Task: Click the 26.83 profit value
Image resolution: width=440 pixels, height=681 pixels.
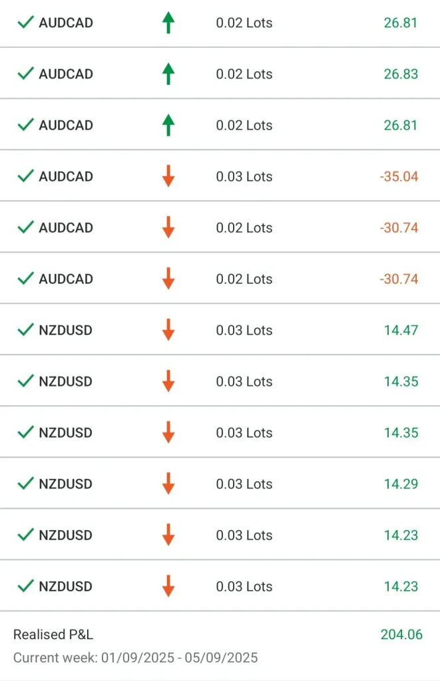Action: point(401,74)
